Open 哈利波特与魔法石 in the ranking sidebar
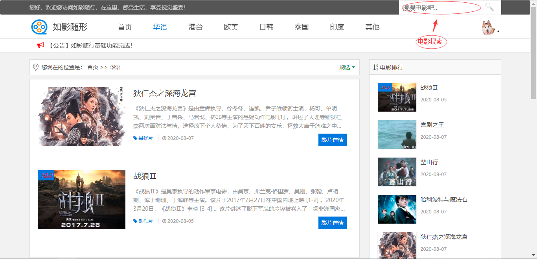This screenshot has width=537, height=259. (444, 200)
